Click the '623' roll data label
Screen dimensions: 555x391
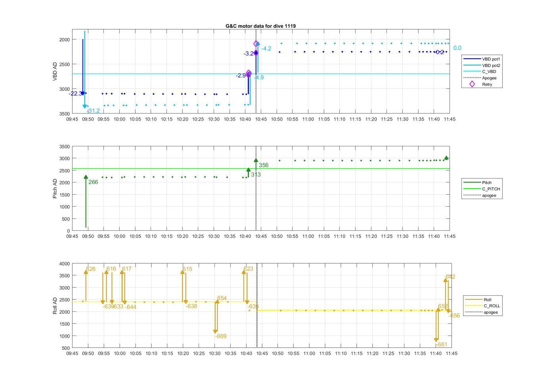click(248, 269)
